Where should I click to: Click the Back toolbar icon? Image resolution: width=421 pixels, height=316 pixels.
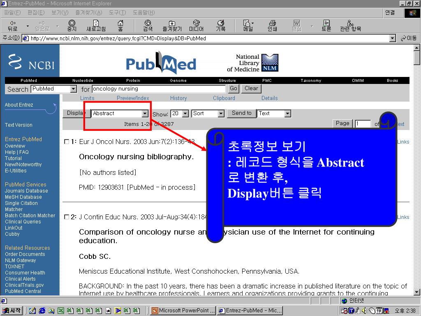pos(13,26)
